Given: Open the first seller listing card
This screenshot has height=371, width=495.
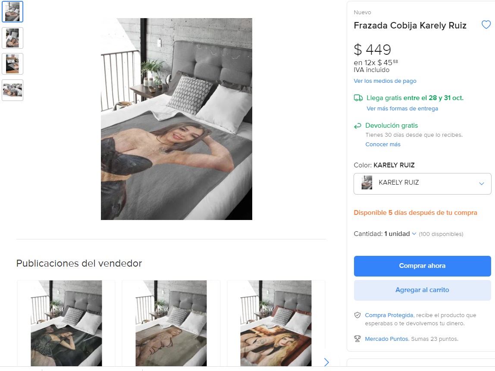Looking at the screenshot, I should coord(66,324).
